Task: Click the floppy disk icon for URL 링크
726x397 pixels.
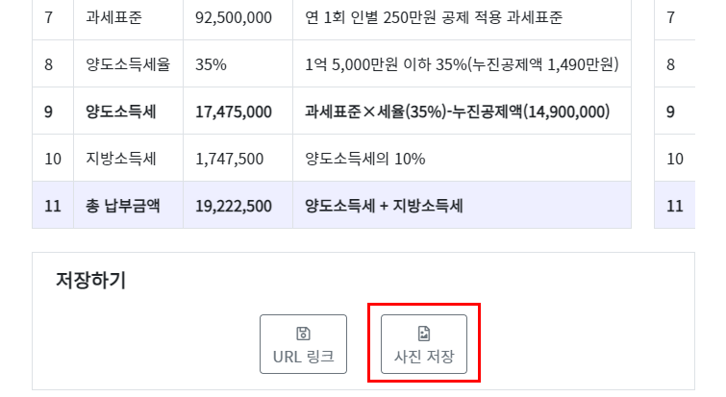Action: 303,334
